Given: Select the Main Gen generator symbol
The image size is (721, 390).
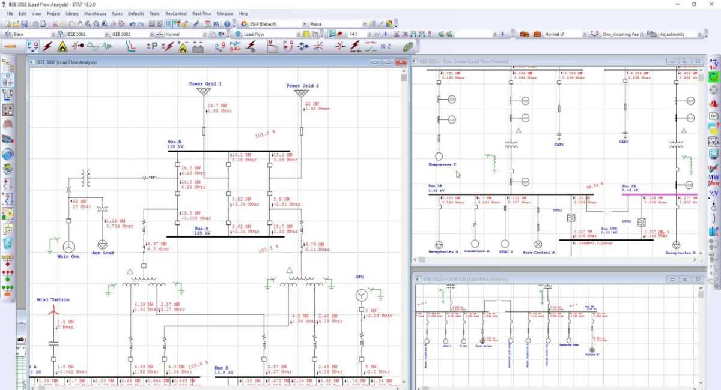Looking at the screenshot, I should pyautogui.click(x=68, y=245).
